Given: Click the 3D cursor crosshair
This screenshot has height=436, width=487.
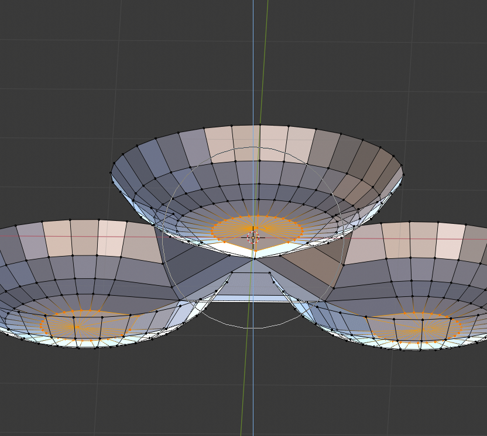Looking at the screenshot, I should tap(253, 237).
